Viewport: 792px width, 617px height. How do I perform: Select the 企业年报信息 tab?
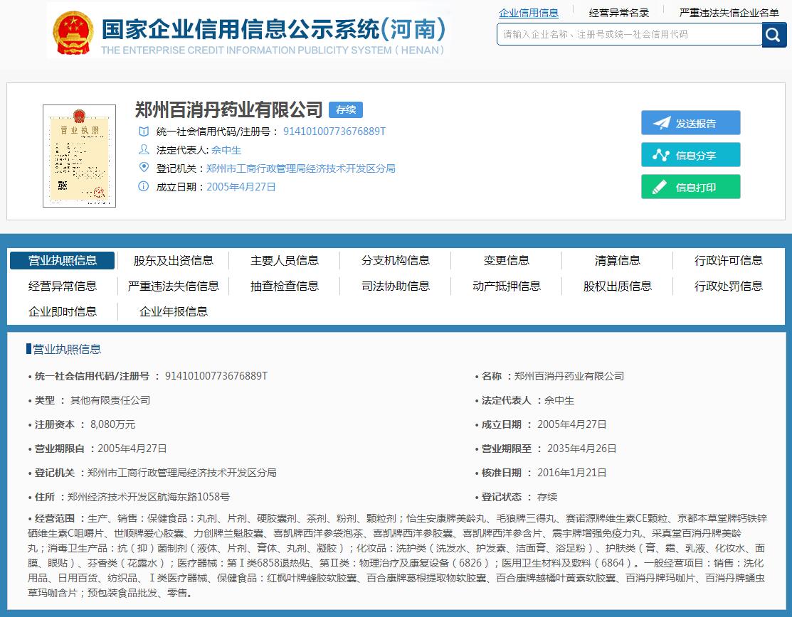click(x=172, y=311)
